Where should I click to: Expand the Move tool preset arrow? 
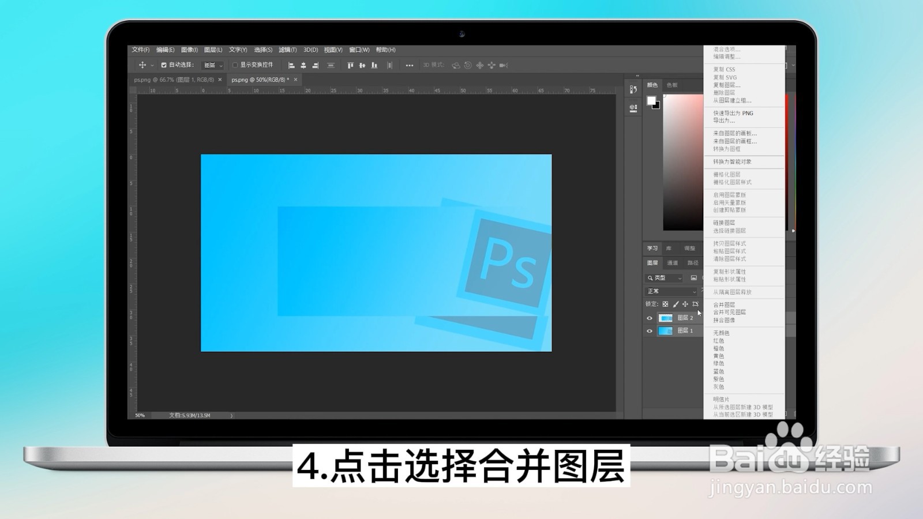[x=152, y=66]
